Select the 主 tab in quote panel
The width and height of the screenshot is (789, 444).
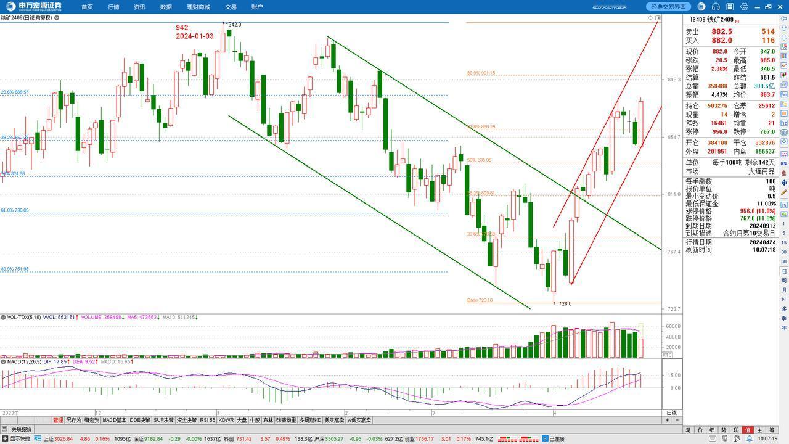pos(759,430)
